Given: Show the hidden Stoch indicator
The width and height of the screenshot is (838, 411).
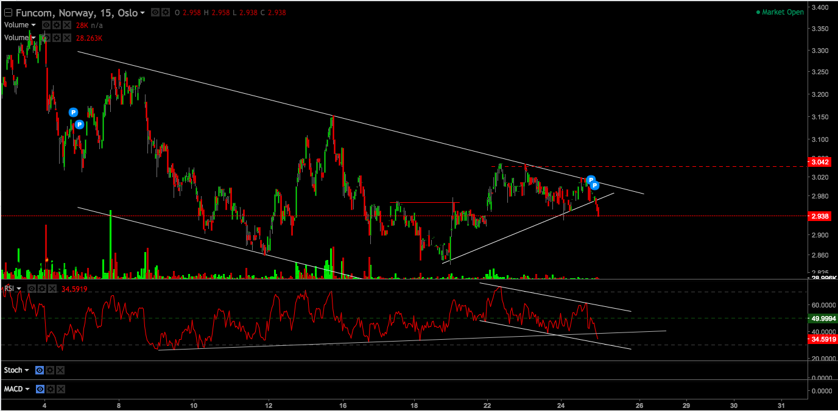Looking at the screenshot, I should coord(40,370).
